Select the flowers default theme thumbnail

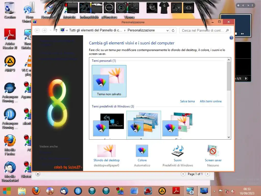[x=178, y=125]
